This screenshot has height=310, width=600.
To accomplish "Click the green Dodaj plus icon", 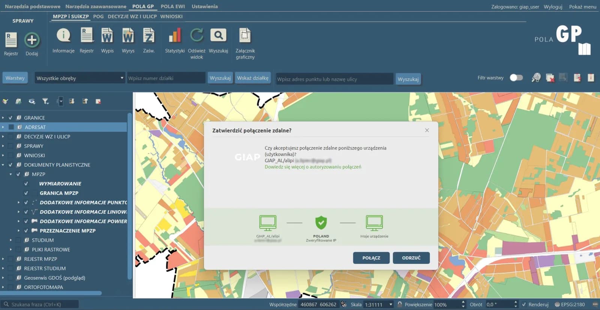I will pyautogui.click(x=32, y=40).
